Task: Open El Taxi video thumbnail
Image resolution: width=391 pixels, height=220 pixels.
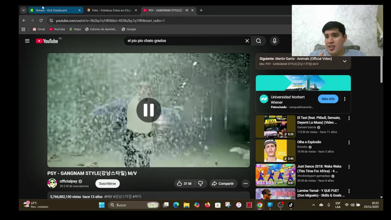Action: coord(276,126)
